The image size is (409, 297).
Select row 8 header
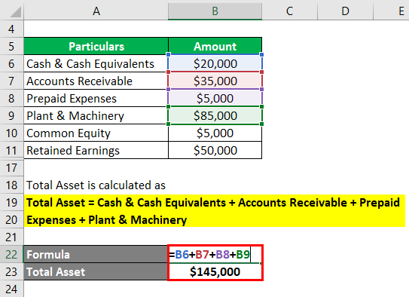[x=11, y=99]
